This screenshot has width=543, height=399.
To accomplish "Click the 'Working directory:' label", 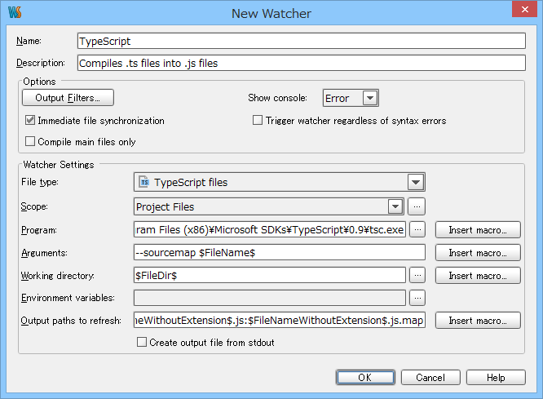I will coord(58,276).
